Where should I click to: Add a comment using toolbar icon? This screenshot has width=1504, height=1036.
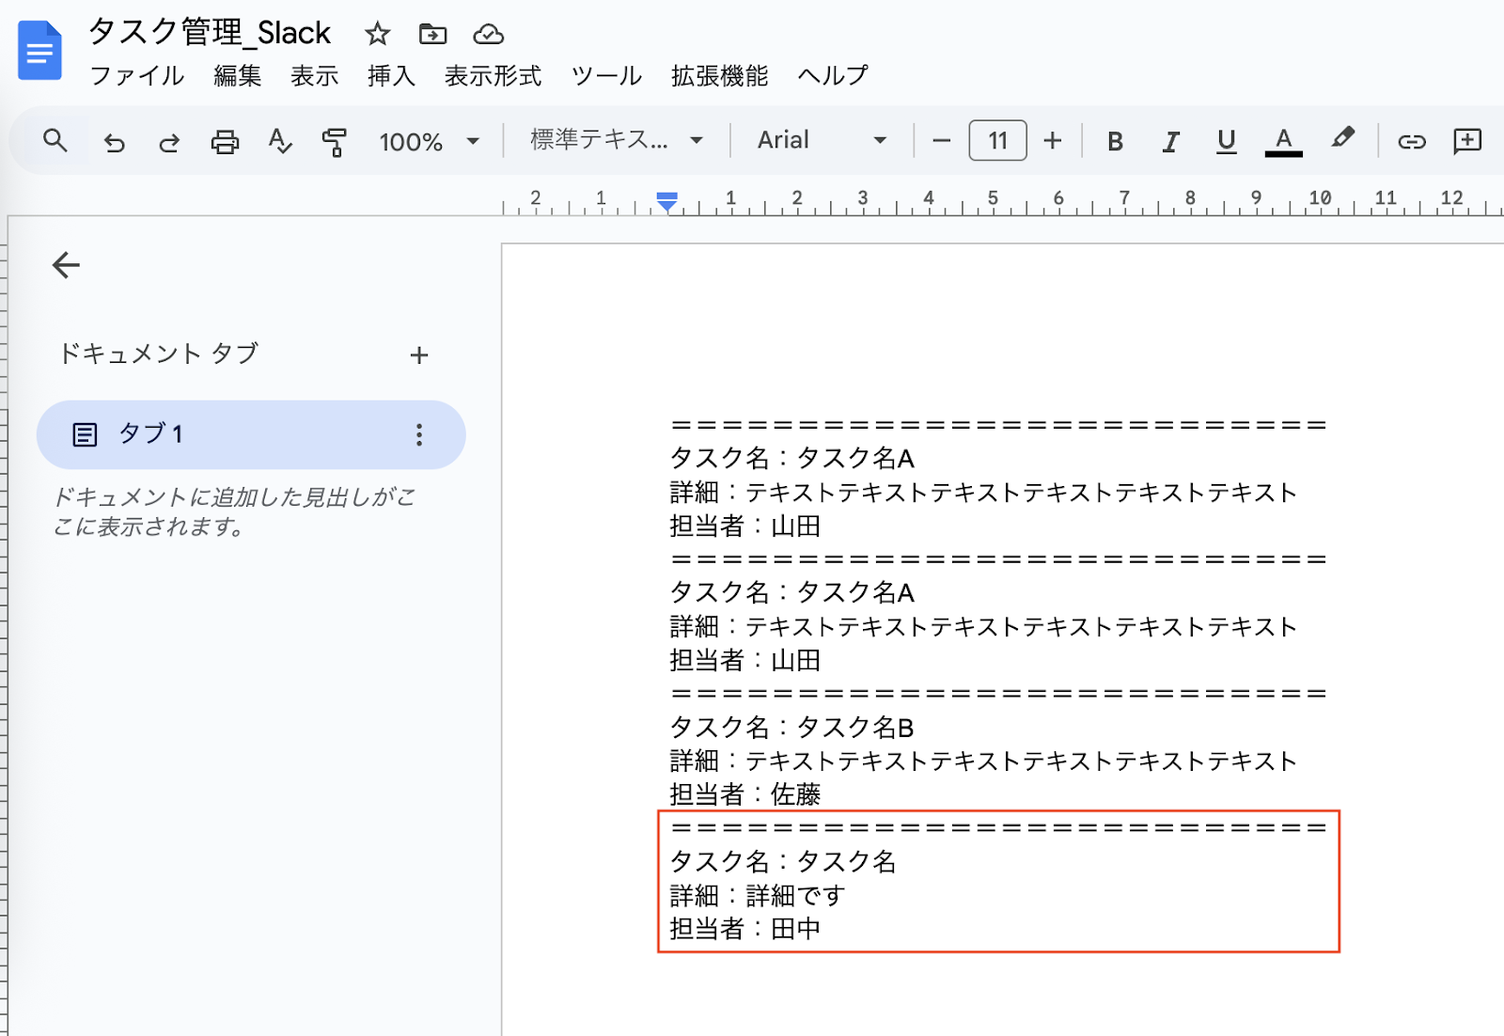click(1466, 142)
